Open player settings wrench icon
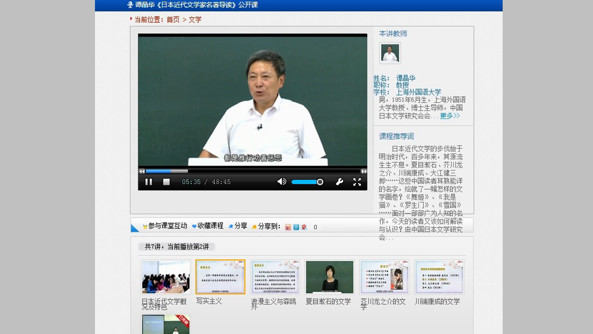The width and height of the screenshot is (593, 334). click(x=340, y=182)
